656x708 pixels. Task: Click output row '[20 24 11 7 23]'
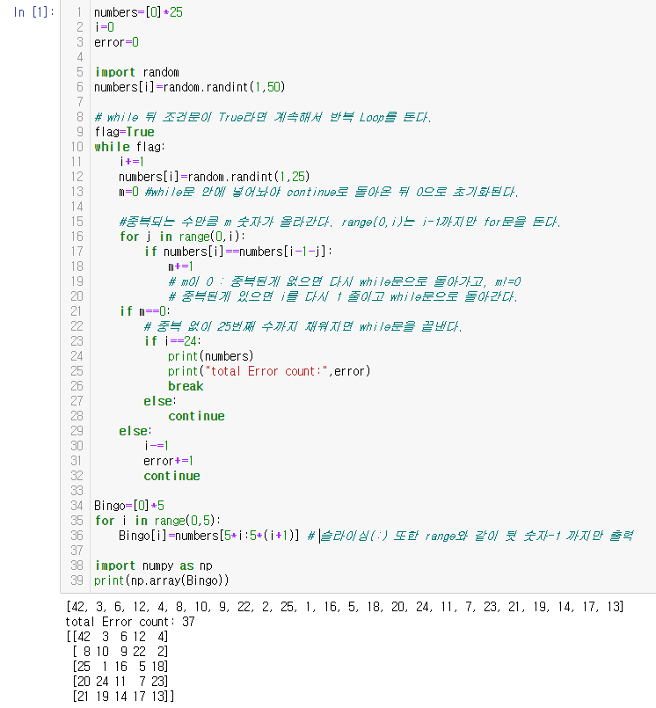[120, 682]
